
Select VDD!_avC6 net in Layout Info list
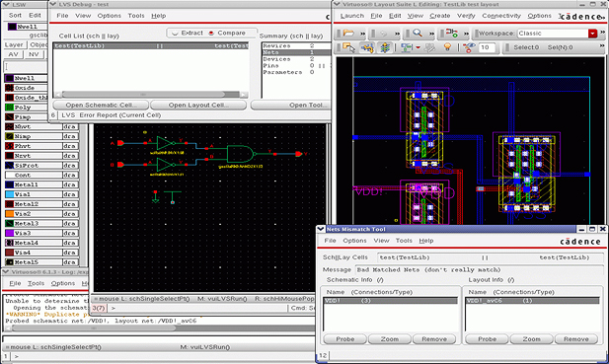click(x=532, y=301)
